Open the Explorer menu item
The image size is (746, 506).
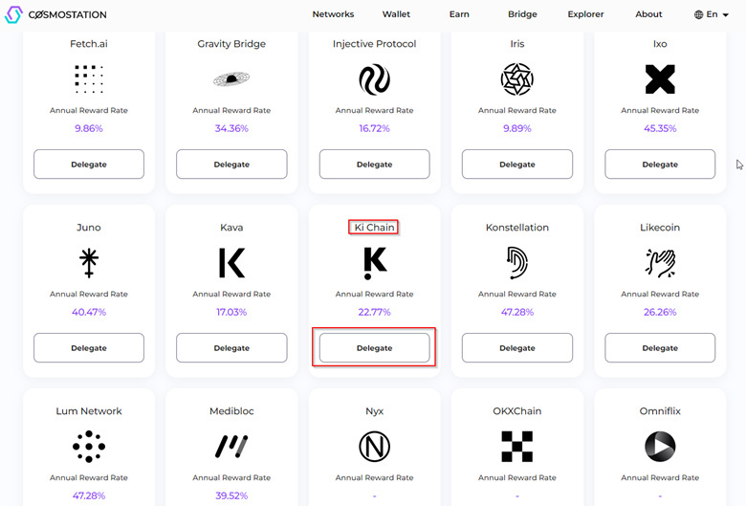pos(585,14)
